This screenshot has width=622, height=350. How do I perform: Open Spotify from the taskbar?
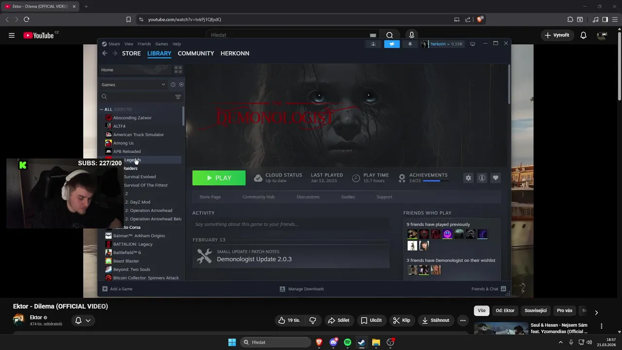coord(347,342)
